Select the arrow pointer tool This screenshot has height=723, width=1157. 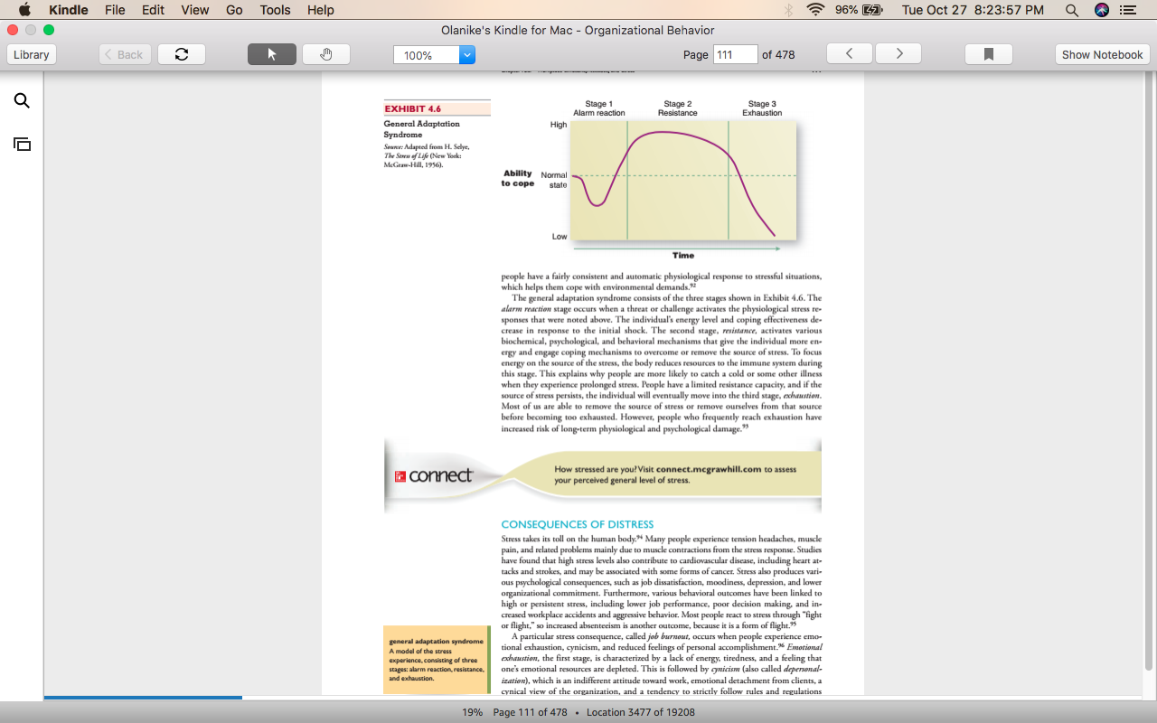click(x=272, y=54)
